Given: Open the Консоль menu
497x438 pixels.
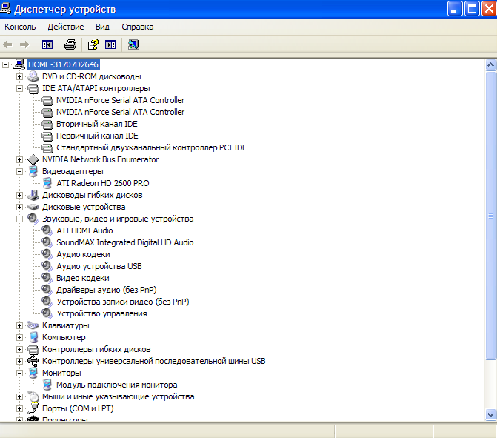Looking at the screenshot, I should [x=20, y=27].
